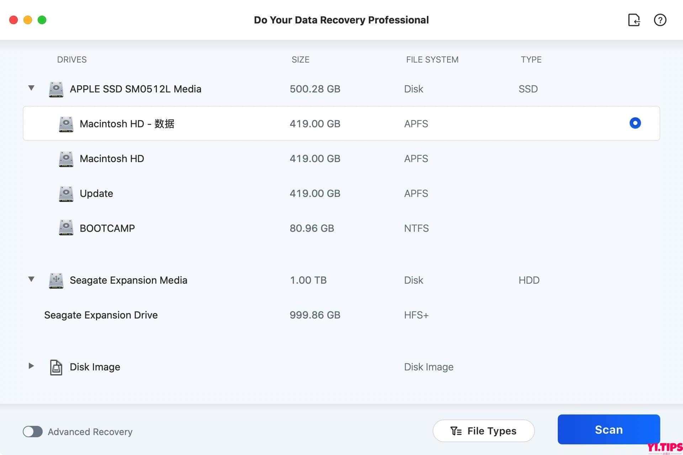Click the Update partition icon
The height and width of the screenshot is (455, 683).
(x=66, y=193)
